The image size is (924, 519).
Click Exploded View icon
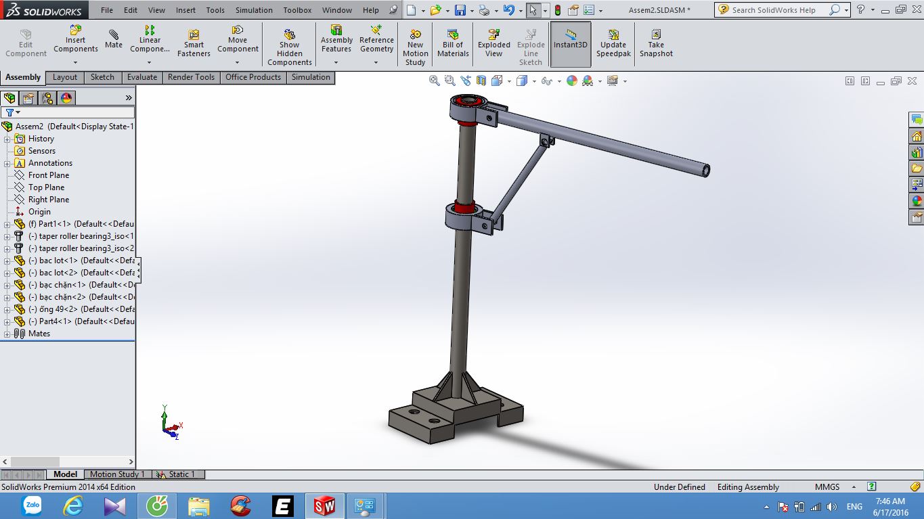pos(494,43)
